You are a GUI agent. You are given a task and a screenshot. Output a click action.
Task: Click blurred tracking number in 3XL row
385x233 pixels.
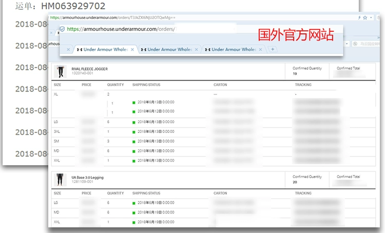[317, 131]
